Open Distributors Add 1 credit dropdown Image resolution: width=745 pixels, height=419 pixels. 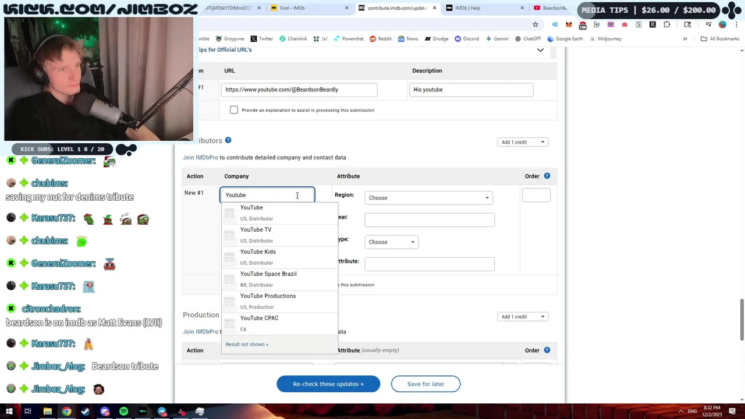pos(523,142)
